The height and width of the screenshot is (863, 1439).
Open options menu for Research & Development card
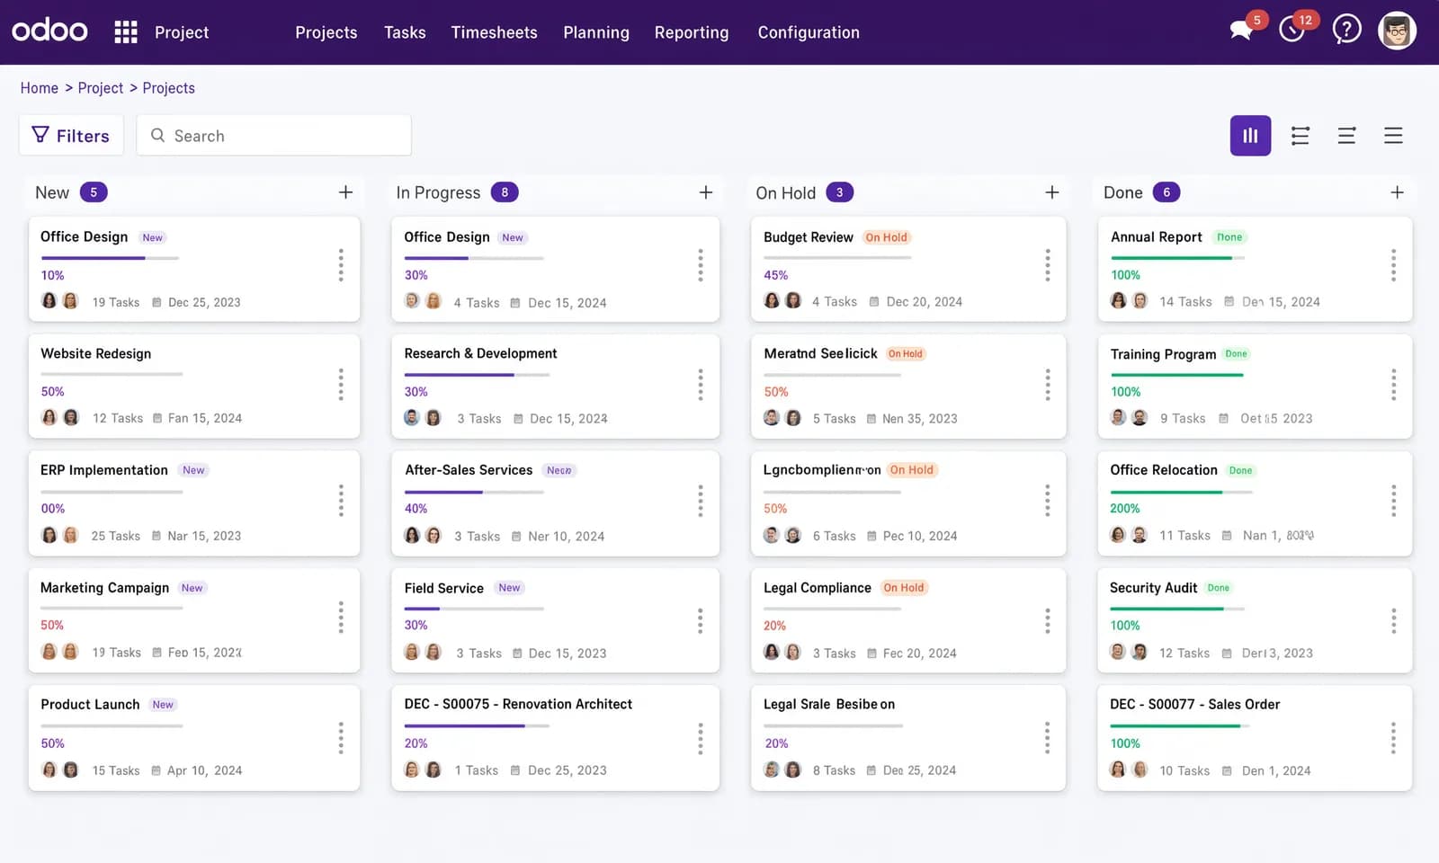[x=701, y=384]
